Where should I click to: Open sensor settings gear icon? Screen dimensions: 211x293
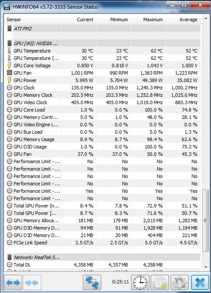(x=180, y=283)
